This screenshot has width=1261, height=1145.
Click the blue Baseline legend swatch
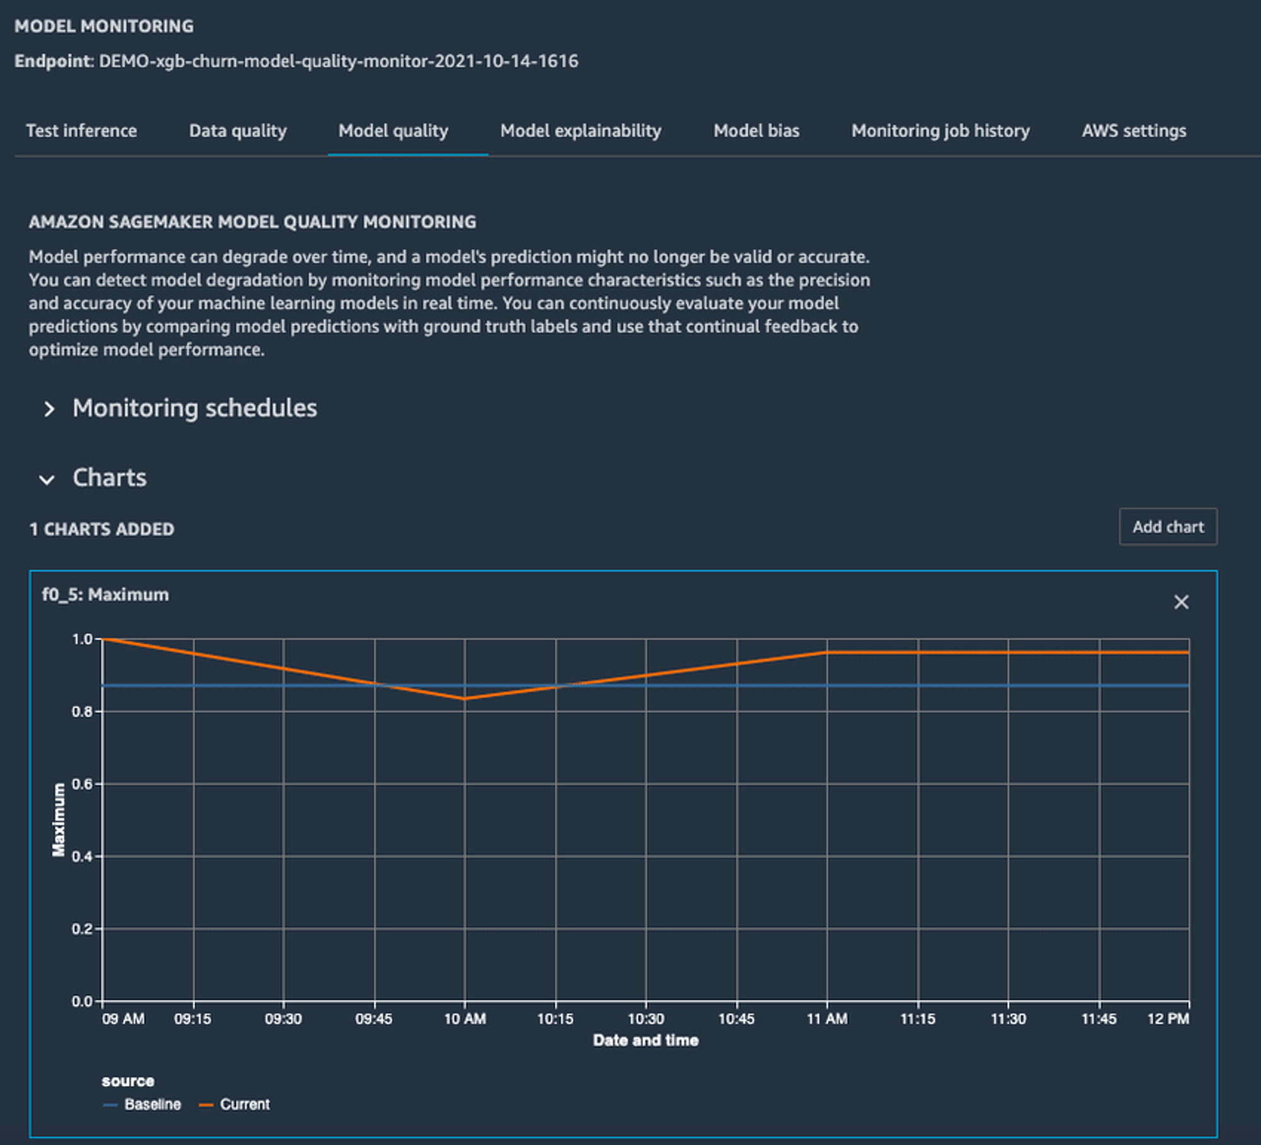point(110,1105)
